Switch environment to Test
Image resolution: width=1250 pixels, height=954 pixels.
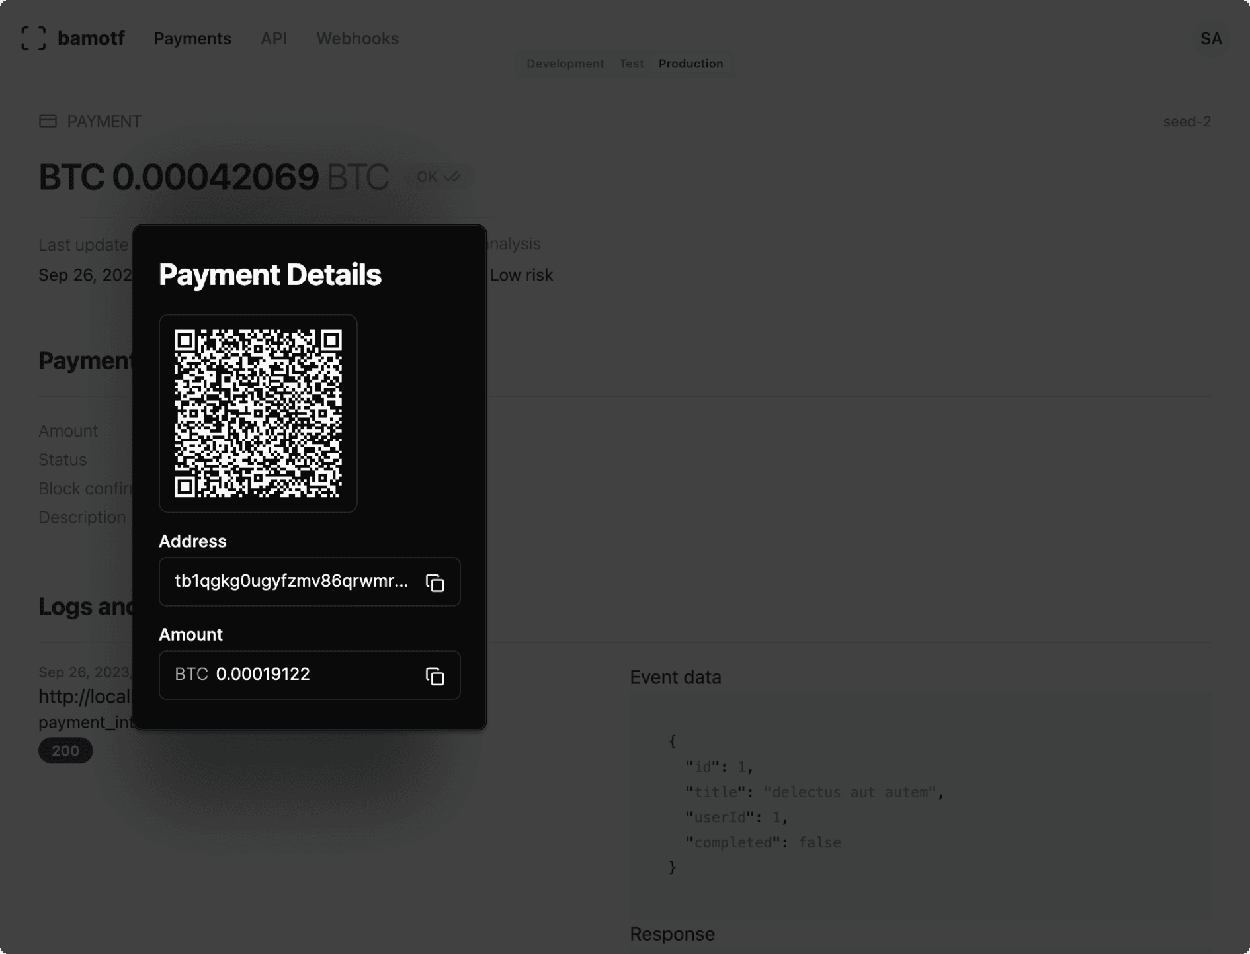tap(631, 64)
